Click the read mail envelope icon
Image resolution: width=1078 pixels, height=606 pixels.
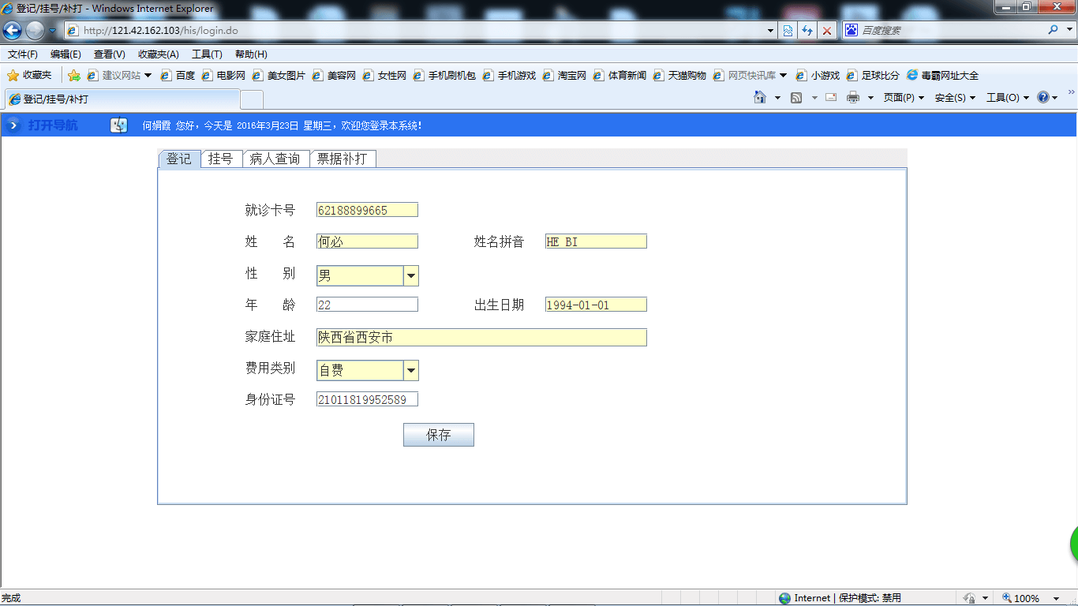coord(830,96)
